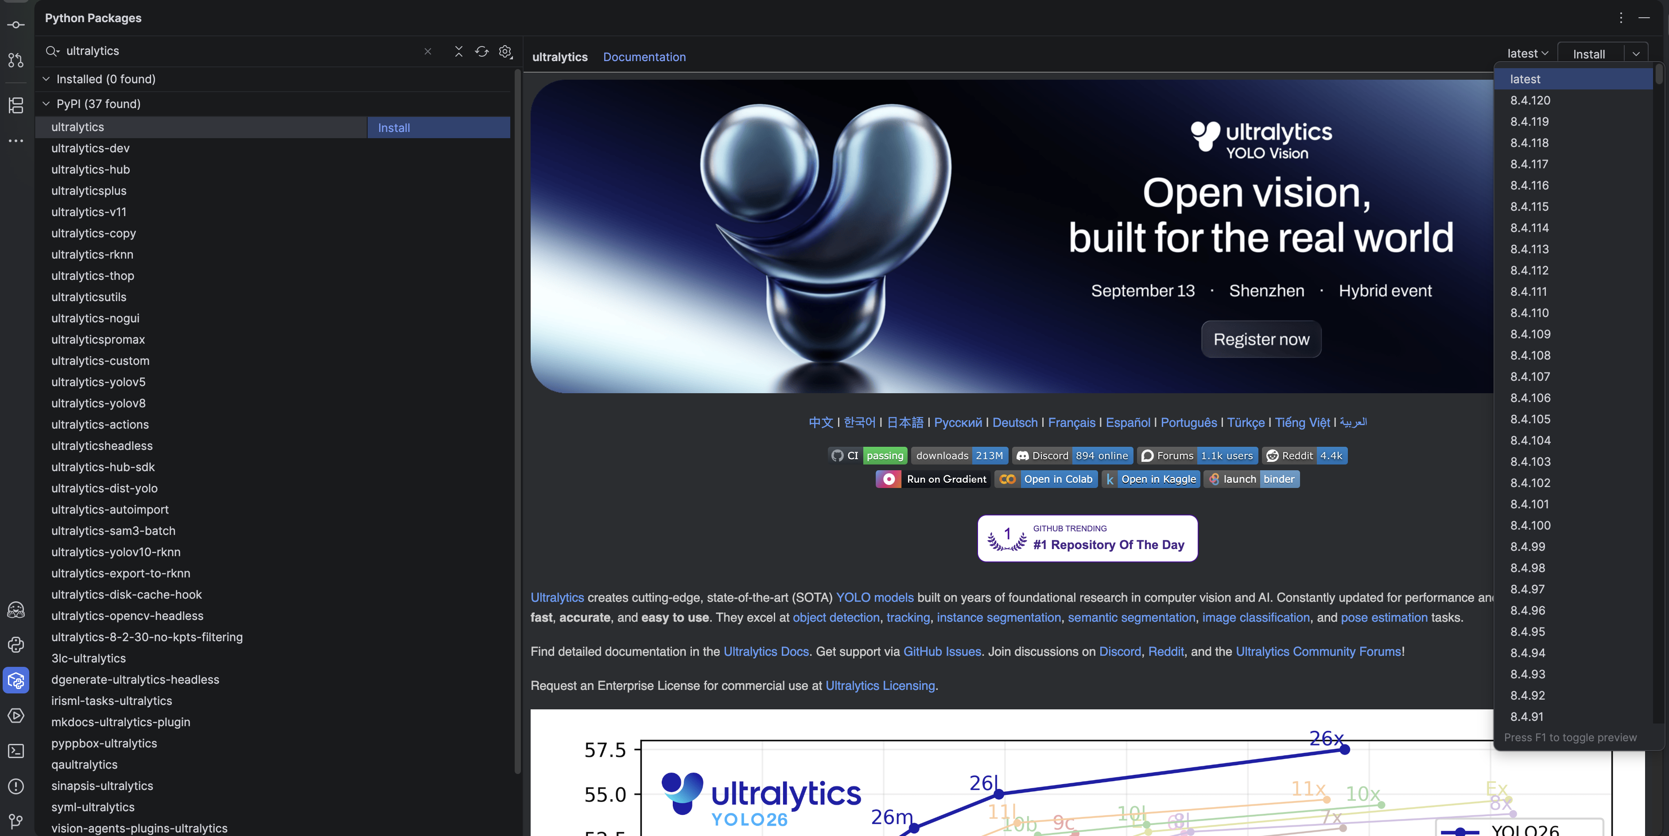
Task: Click the Run on Gradient badge
Action: 933,479
